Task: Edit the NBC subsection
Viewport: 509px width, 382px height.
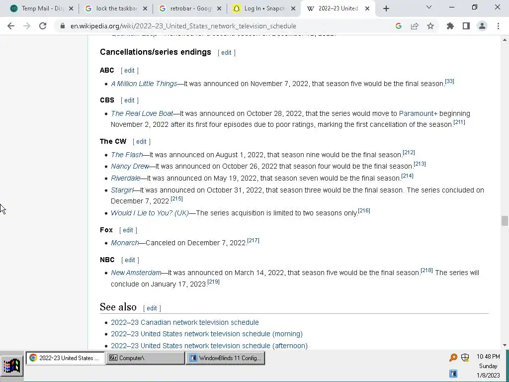Action: coord(130,260)
